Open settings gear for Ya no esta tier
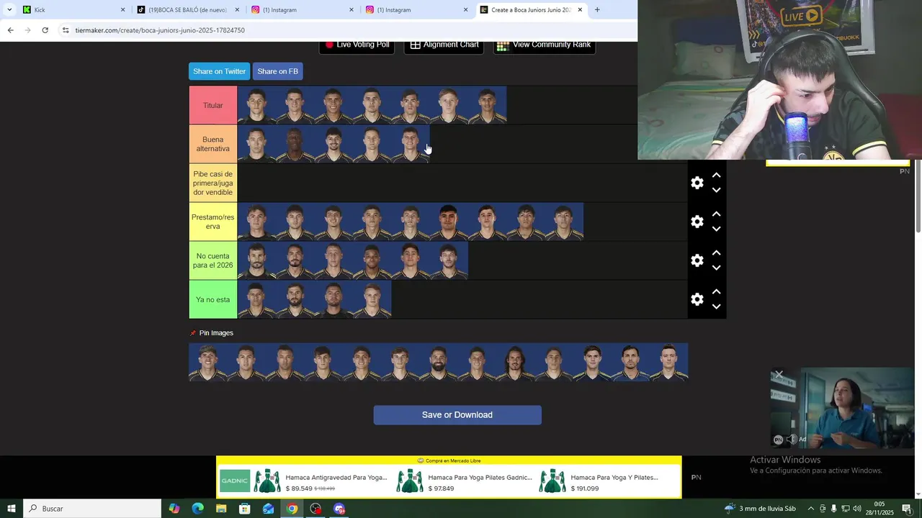The height and width of the screenshot is (518, 922). (697, 299)
